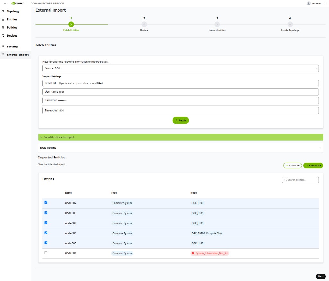The height and width of the screenshot is (281, 329).
Task: Click the External Import sidebar icon
Action: 3,55
